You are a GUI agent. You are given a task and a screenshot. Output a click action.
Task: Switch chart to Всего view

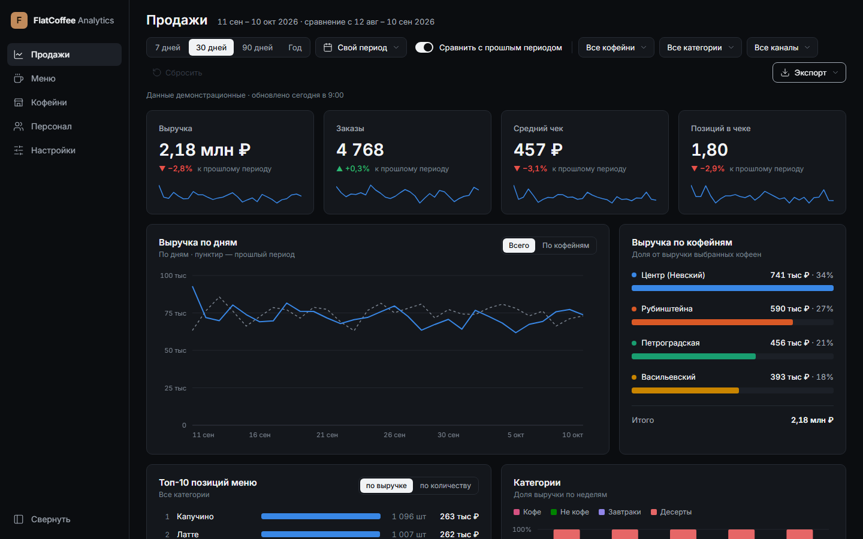point(519,246)
